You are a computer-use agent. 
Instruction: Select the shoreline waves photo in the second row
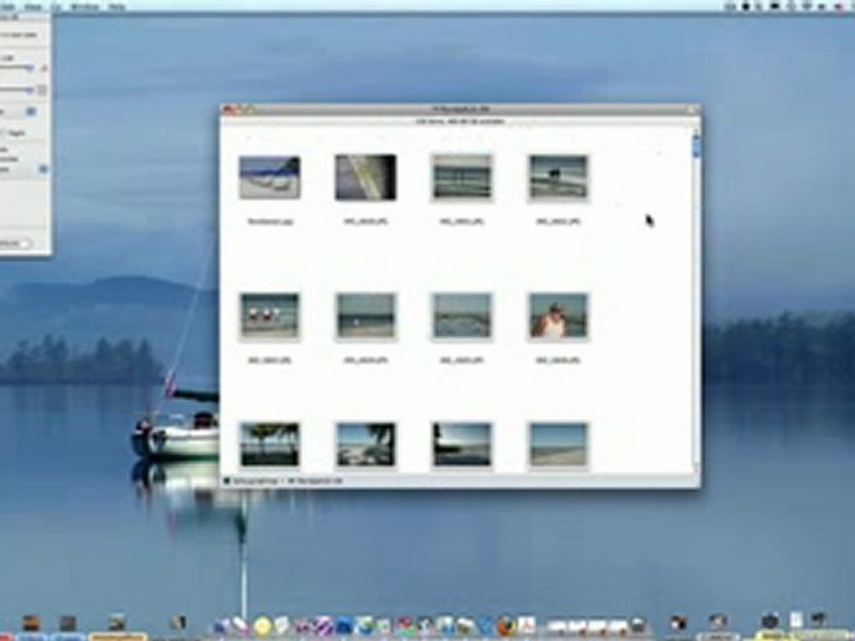[x=462, y=316]
